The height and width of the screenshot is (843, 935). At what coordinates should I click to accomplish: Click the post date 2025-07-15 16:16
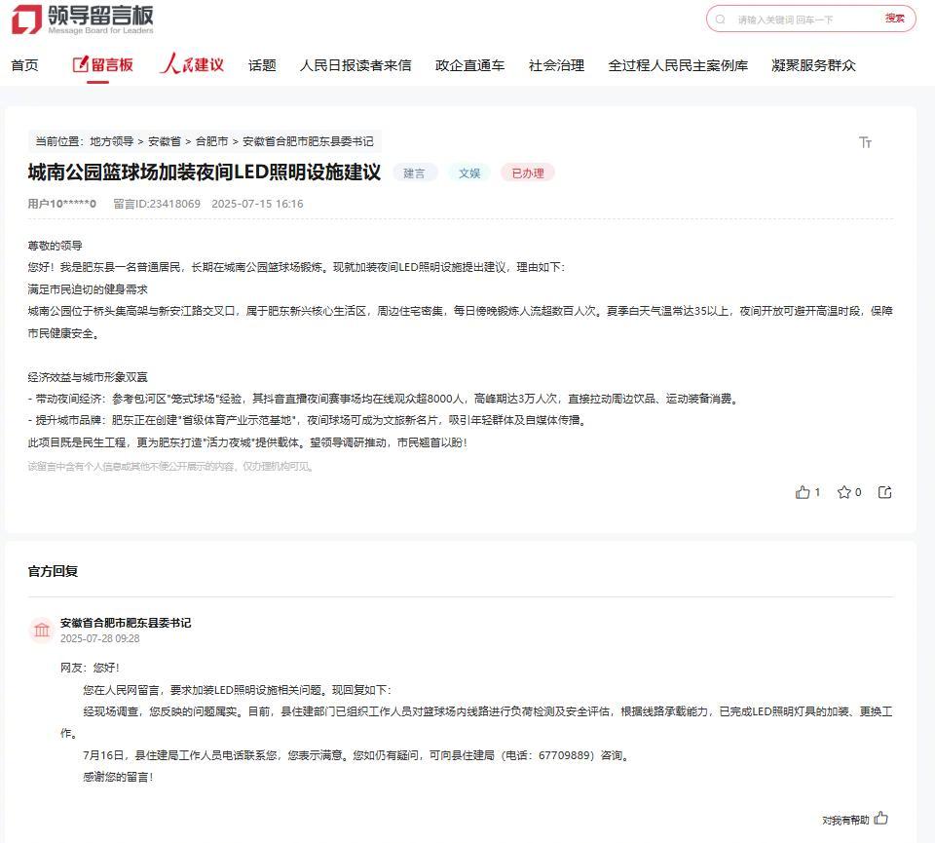tap(257, 204)
